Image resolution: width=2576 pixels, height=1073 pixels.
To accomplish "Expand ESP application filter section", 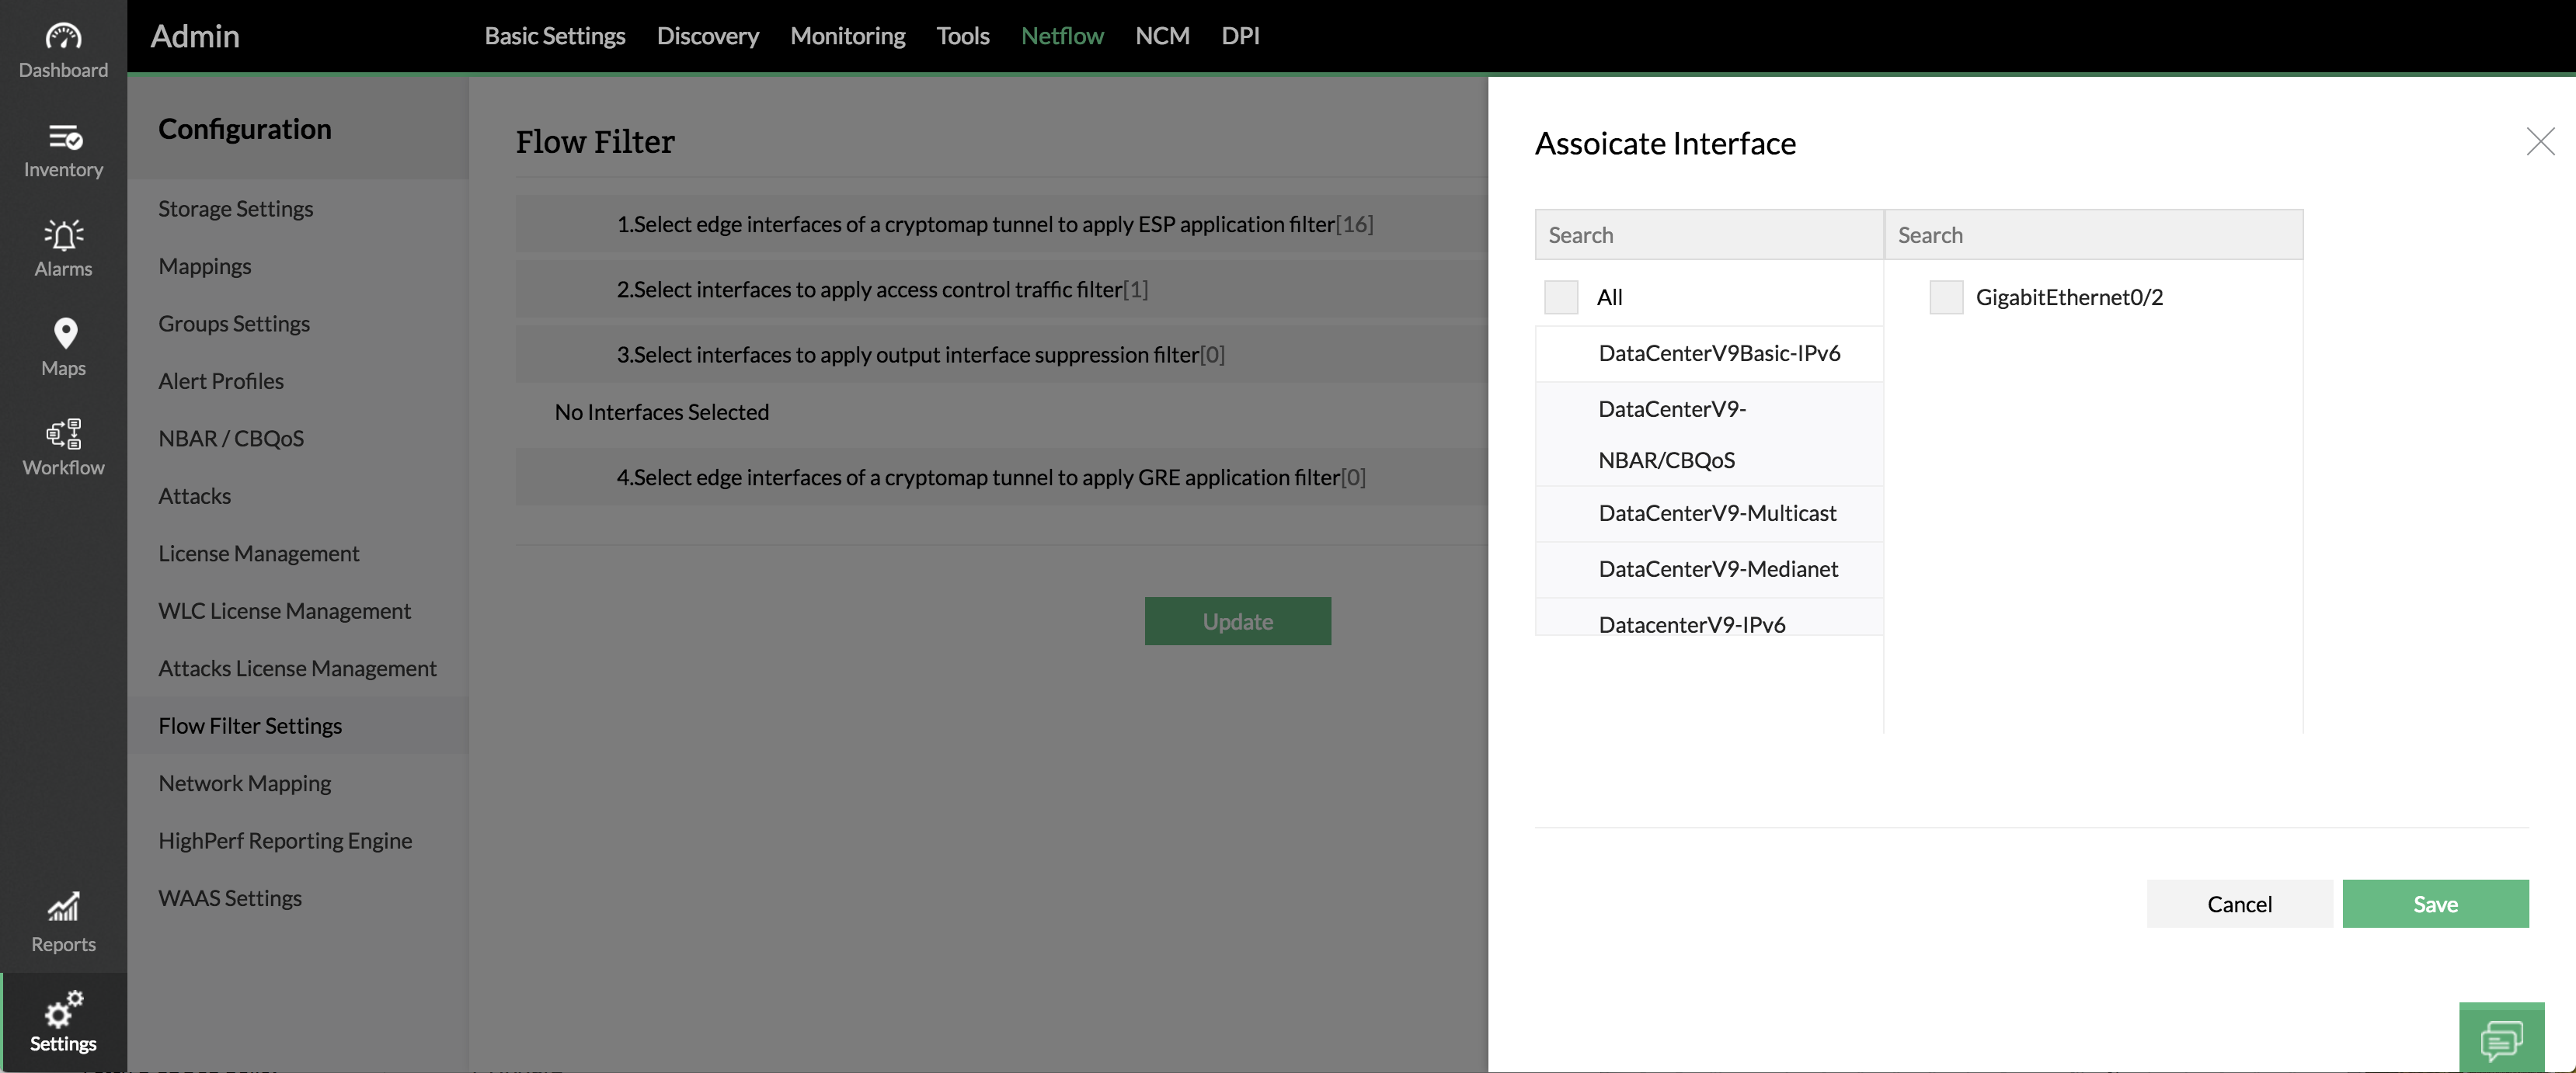I will tap(994, 225).
